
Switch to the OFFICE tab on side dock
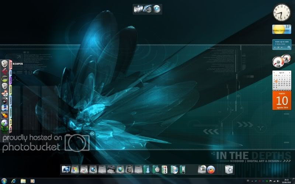(11, 90)
